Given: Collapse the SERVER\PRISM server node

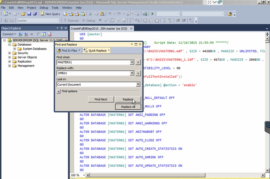Looking at the screenshot, I should pos(5,40).
